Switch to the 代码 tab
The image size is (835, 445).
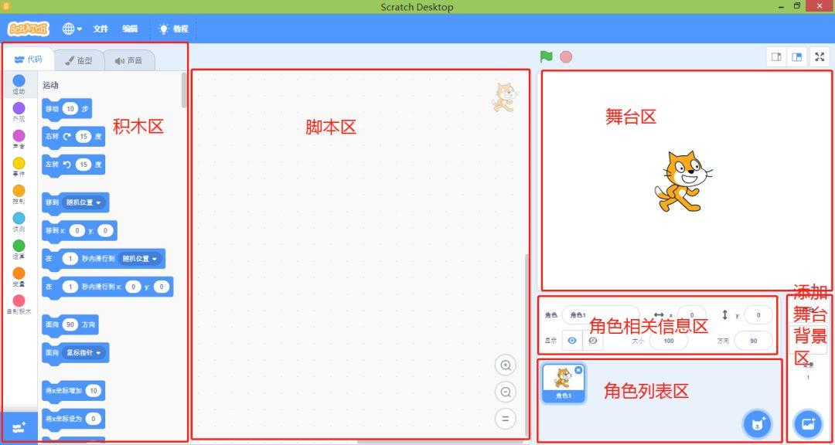click(28, 59)
